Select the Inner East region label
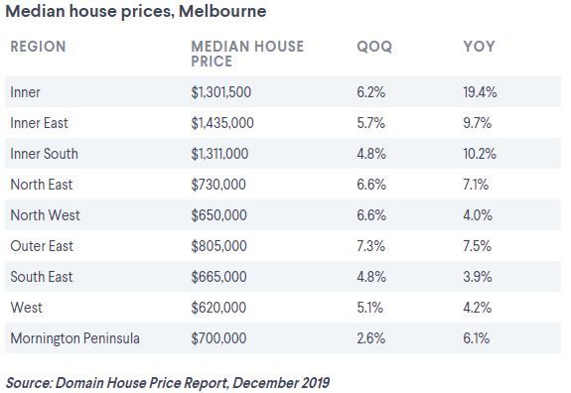The width and height of the screenshot is (571, 393). pyautogui.click(x=39, y=123)
